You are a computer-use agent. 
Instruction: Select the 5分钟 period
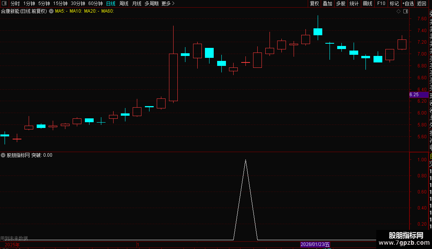44,3
